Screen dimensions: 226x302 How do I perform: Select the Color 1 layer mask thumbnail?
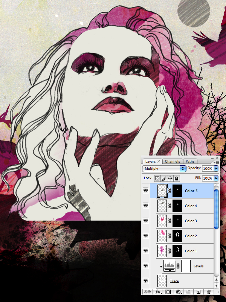(x=177, y=251)
